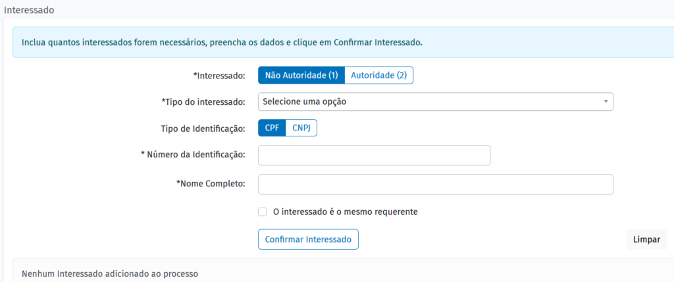Tick the same requerente checkbox

point(263,212)
